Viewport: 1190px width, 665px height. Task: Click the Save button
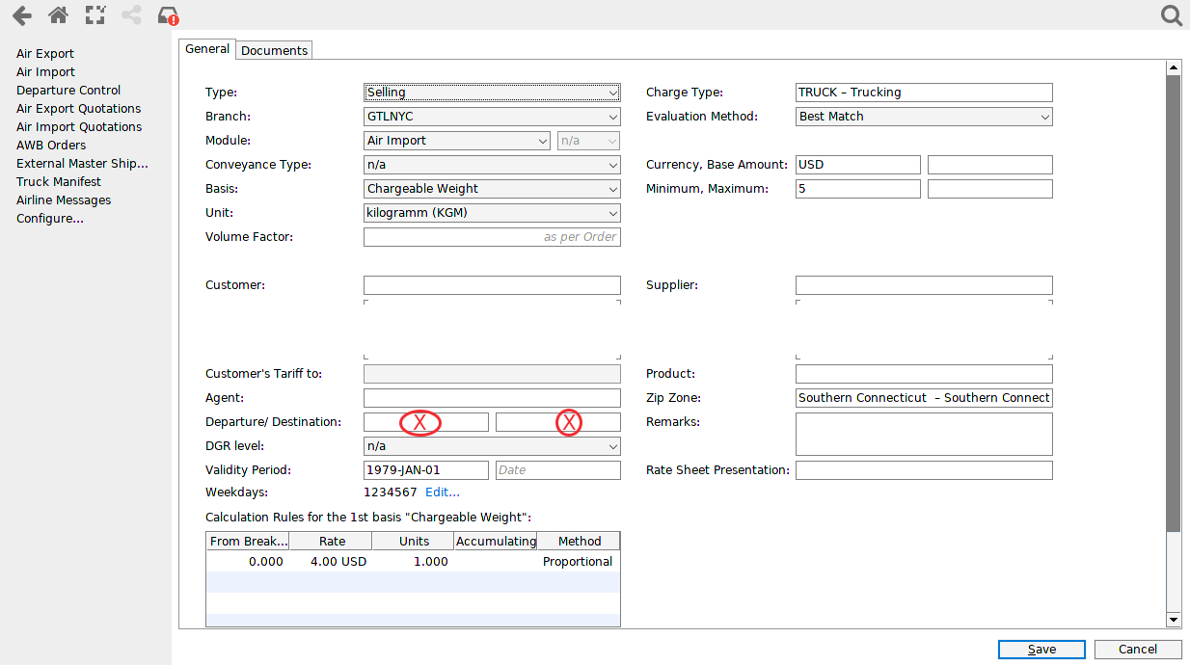pyautogui.click(x=1041, y=649)
